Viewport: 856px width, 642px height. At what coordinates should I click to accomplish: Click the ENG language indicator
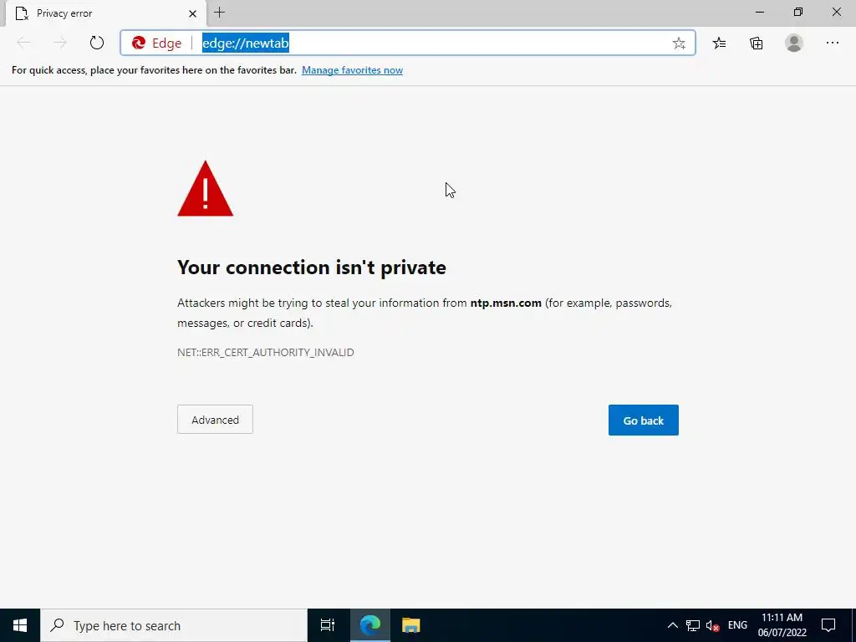point(737,625)
